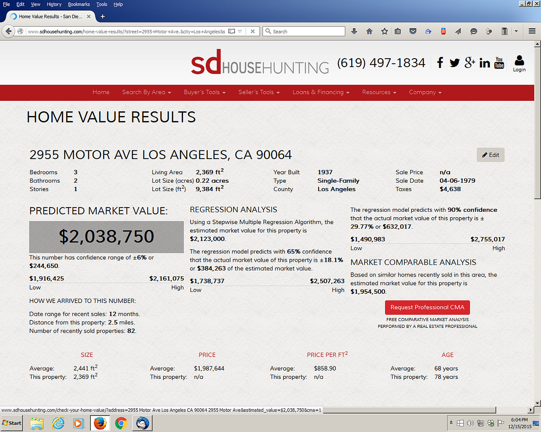Bookmark this page with star icon
Viewport: 541px width, 432px height.
(x=384, y=31)
